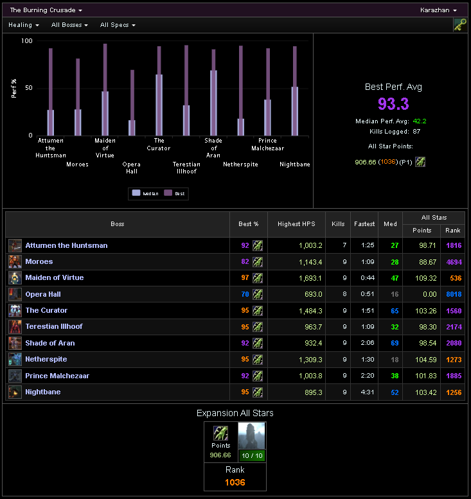Expand the Healing metric dropdown

click(x=24, y=25)
